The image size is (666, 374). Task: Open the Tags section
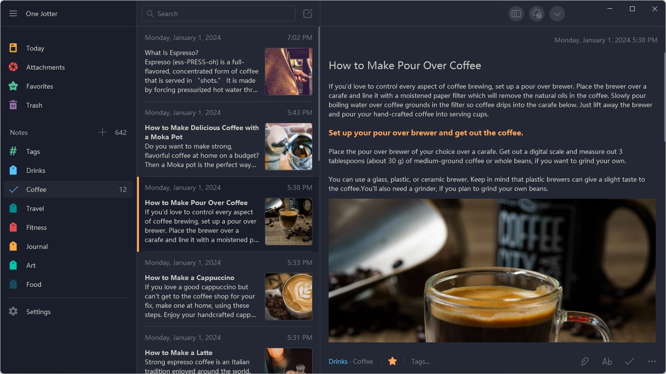[68, 151]
